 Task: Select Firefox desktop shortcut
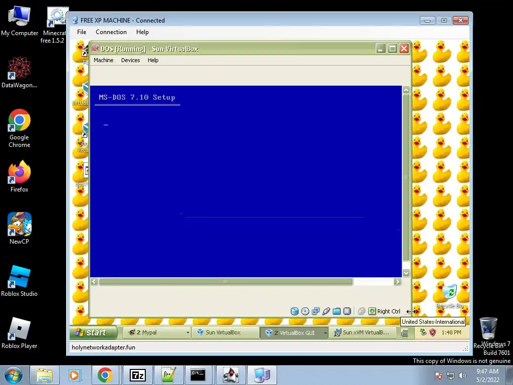click(20, 176)
